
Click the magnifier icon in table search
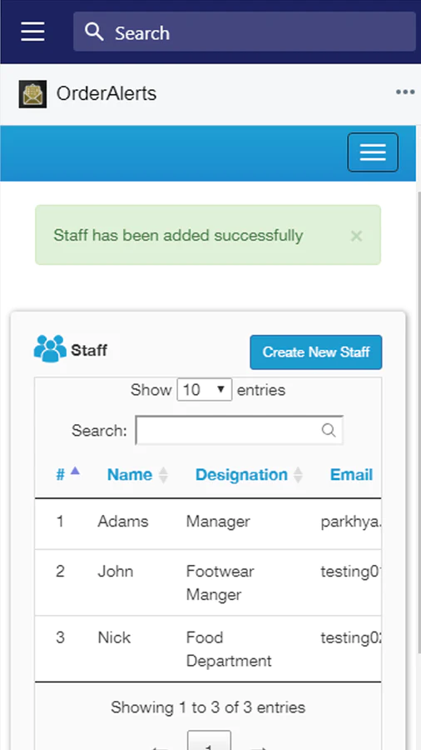coord(329,430)
